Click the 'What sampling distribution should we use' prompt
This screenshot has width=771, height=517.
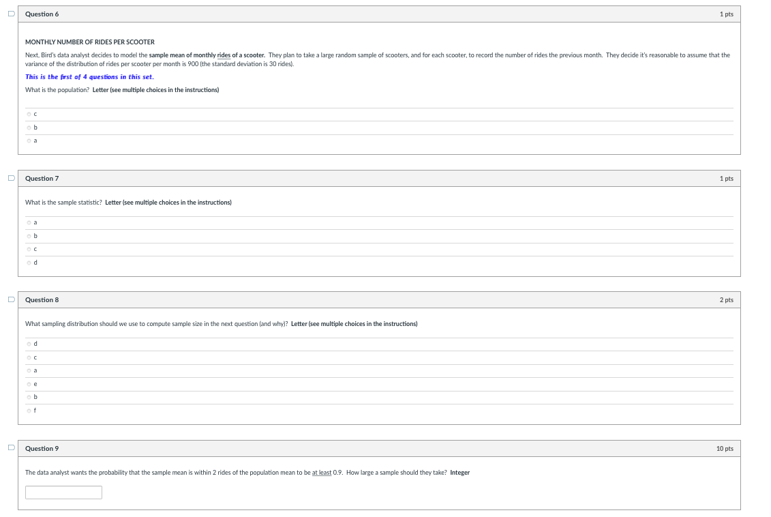click(156, 324)
